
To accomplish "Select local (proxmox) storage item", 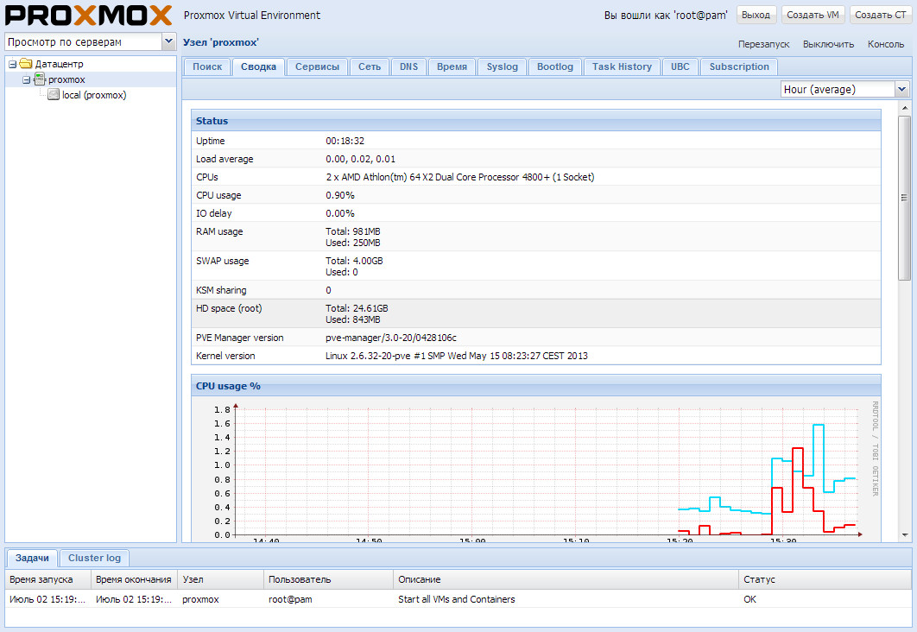I will [94, 95].
